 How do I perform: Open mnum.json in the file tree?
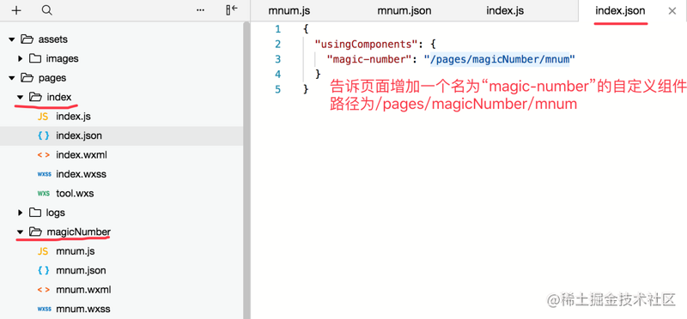[81, 270]
